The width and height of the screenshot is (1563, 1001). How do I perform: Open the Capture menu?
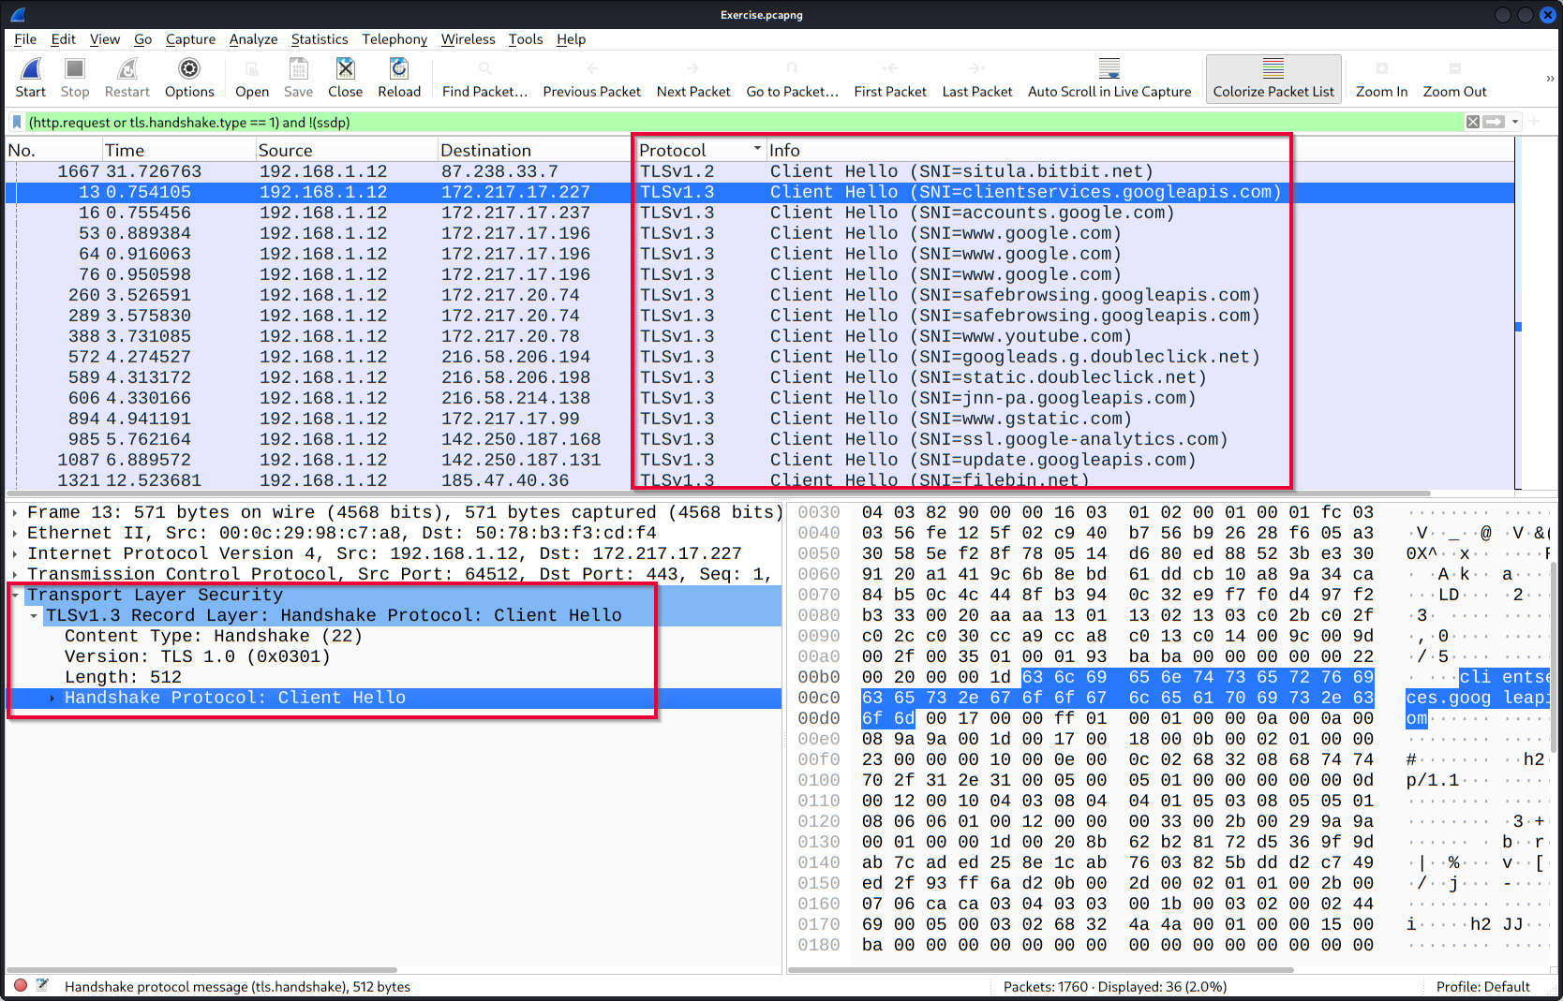[x=190, y=39]
